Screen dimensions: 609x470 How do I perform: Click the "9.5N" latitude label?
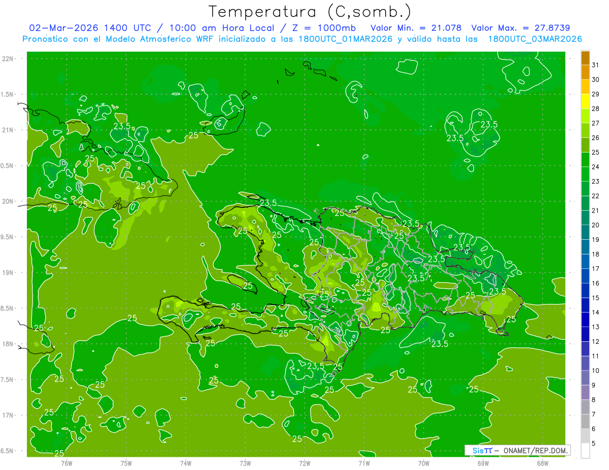coord(8,237)
